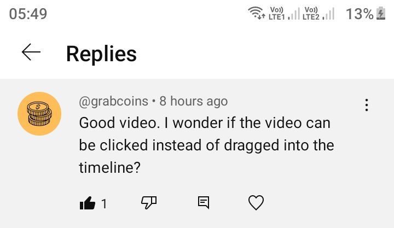Tap the '8 hours ago' timestamp
Viewport: 394px width, 228px height.
(x=193, y=101)
